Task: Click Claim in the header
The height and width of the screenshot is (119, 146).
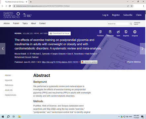Action: tap(139, 15)
